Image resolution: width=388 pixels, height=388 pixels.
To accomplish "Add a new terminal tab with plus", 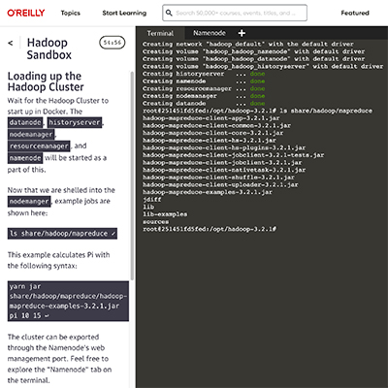I will [x=242, y=33].
